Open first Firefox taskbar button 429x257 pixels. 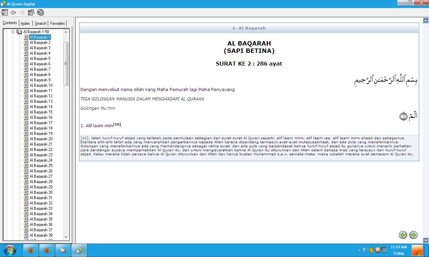point(31,250)
